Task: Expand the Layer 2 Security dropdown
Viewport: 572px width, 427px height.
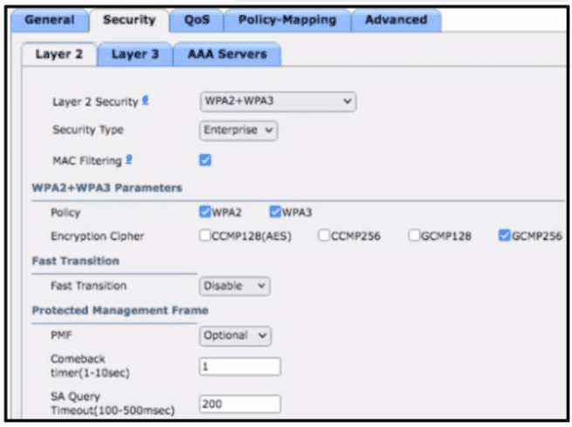Action: coord(278,101)
